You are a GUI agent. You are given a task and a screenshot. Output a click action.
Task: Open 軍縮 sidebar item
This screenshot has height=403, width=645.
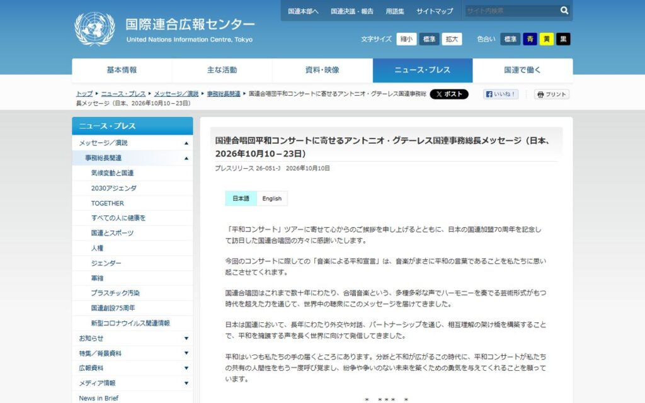click(132, 278)
